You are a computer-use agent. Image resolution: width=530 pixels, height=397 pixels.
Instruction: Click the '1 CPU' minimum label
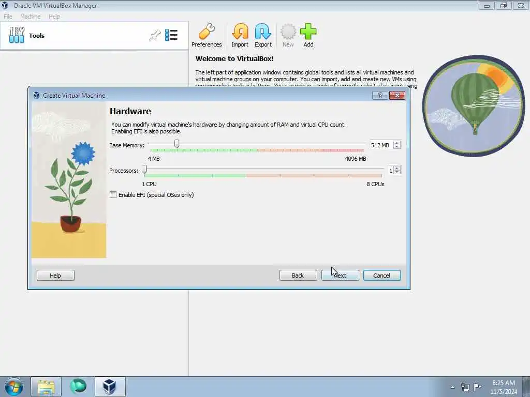149,184
